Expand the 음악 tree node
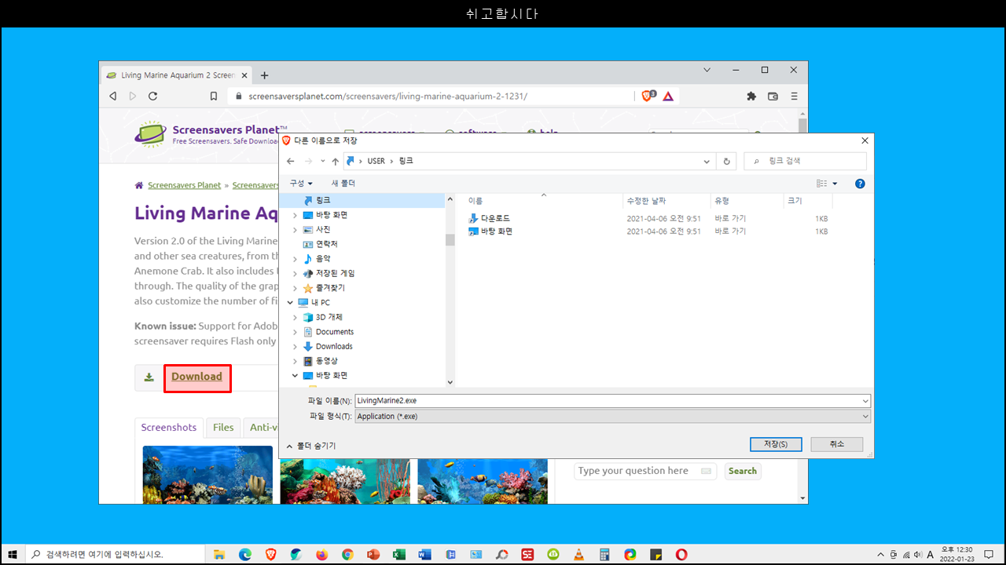Viewport: 1006px width, 565px height. click(x=296, y=259)
